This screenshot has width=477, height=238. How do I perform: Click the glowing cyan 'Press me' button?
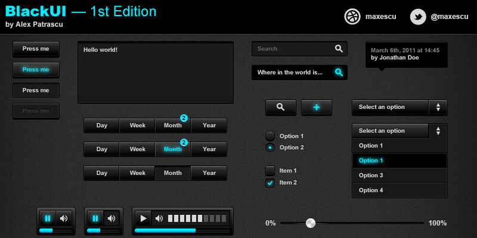(36, 70)
